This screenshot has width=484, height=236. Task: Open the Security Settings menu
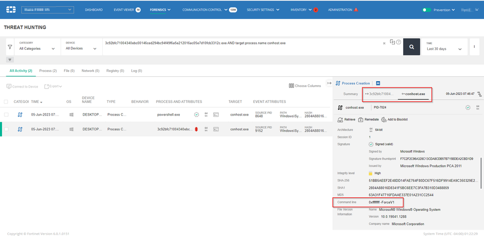[263, 10]
